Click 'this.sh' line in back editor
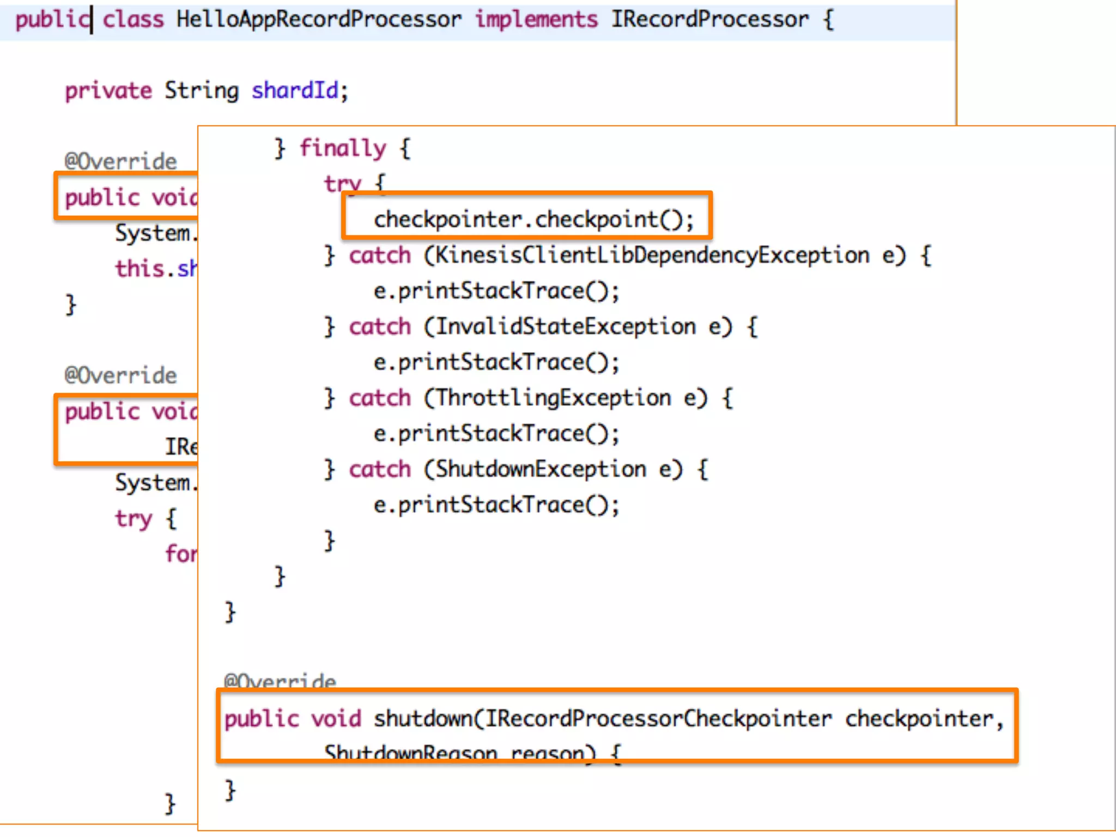Viewport: 1116px width, 837px height. pos(156,269)
